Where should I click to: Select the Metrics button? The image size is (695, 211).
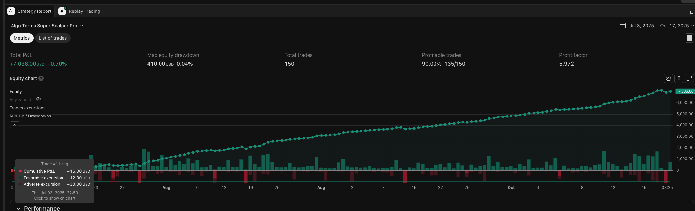22,38
